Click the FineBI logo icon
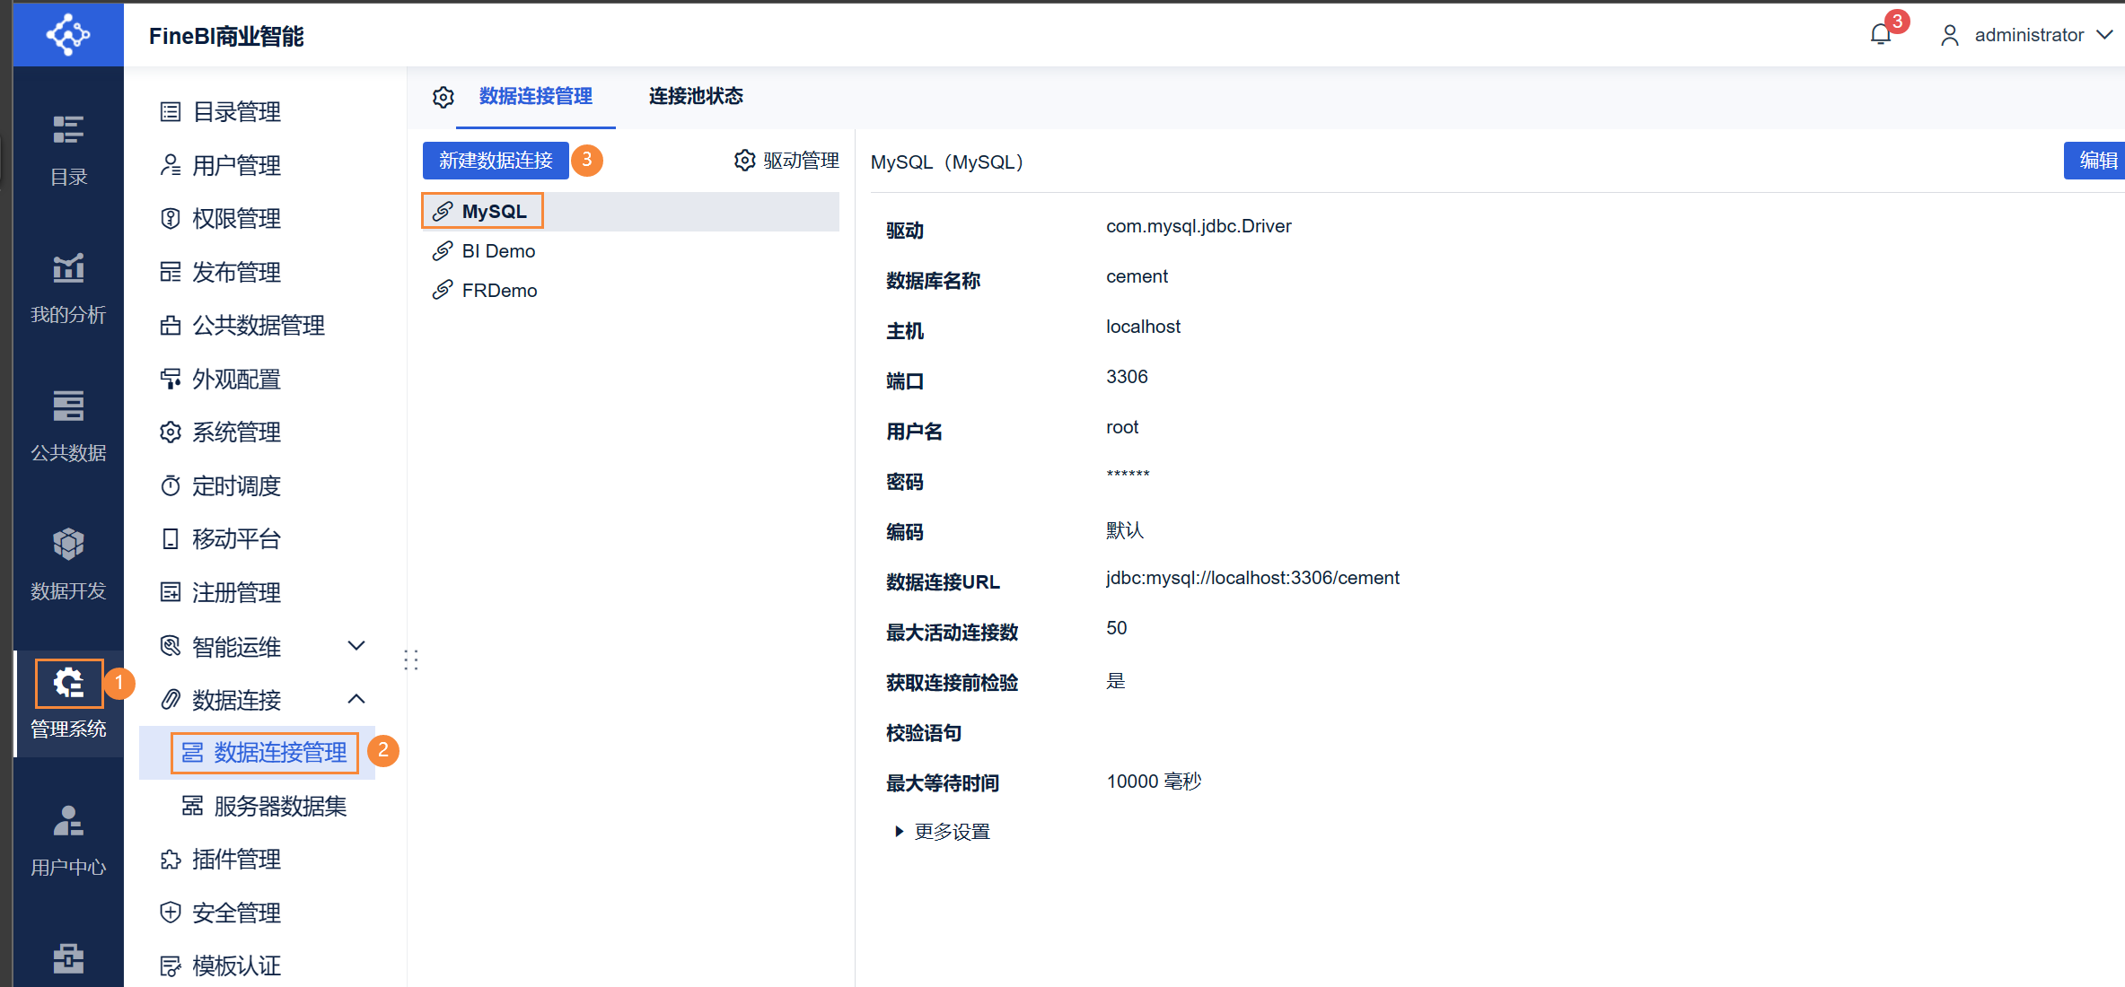The image size is (2125, 987). [x=68, y=35]
